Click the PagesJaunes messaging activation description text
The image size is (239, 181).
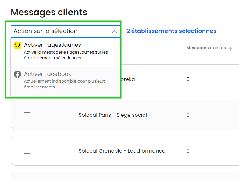[x=66, y=55]
